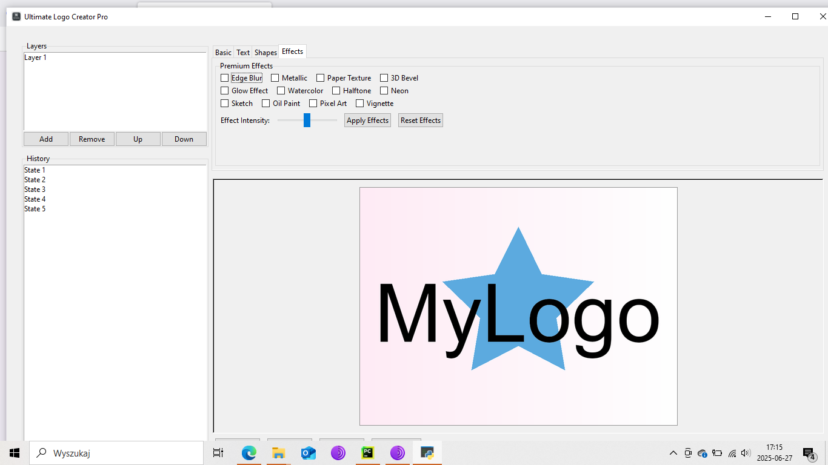The height and width of the screenshot is (465, 828).
Task: Adjust the Effect Intensity slider
Action: pos(306,120)
